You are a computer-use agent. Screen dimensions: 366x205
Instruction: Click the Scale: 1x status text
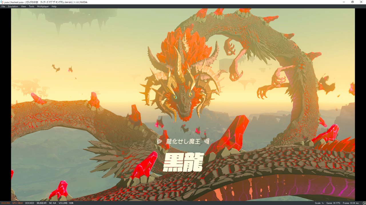tap(319, 203)
